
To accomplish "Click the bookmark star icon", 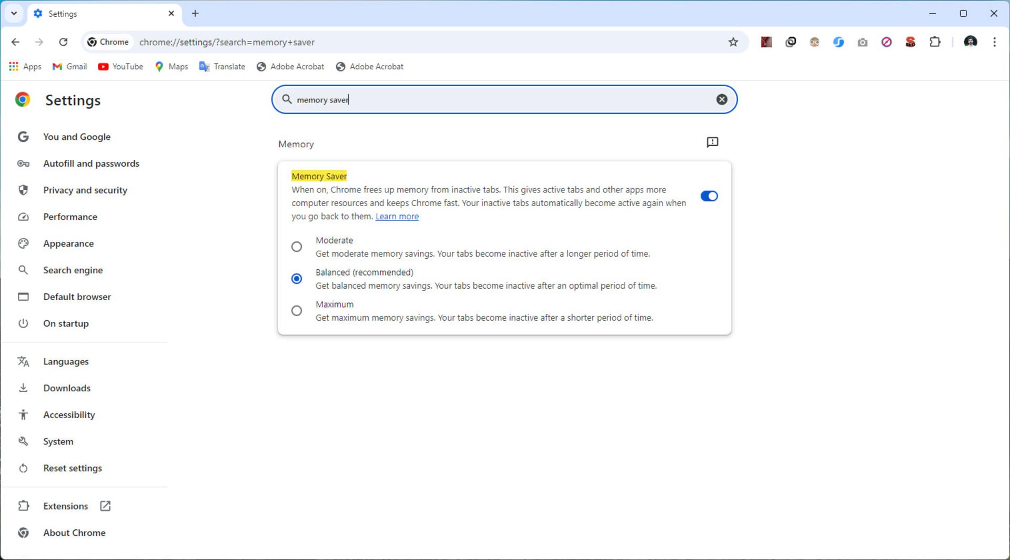I will click(733, 42).
